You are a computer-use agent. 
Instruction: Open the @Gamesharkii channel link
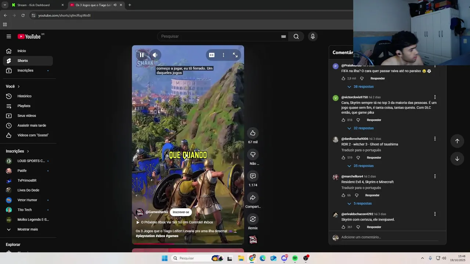click(x=156, y=212)
